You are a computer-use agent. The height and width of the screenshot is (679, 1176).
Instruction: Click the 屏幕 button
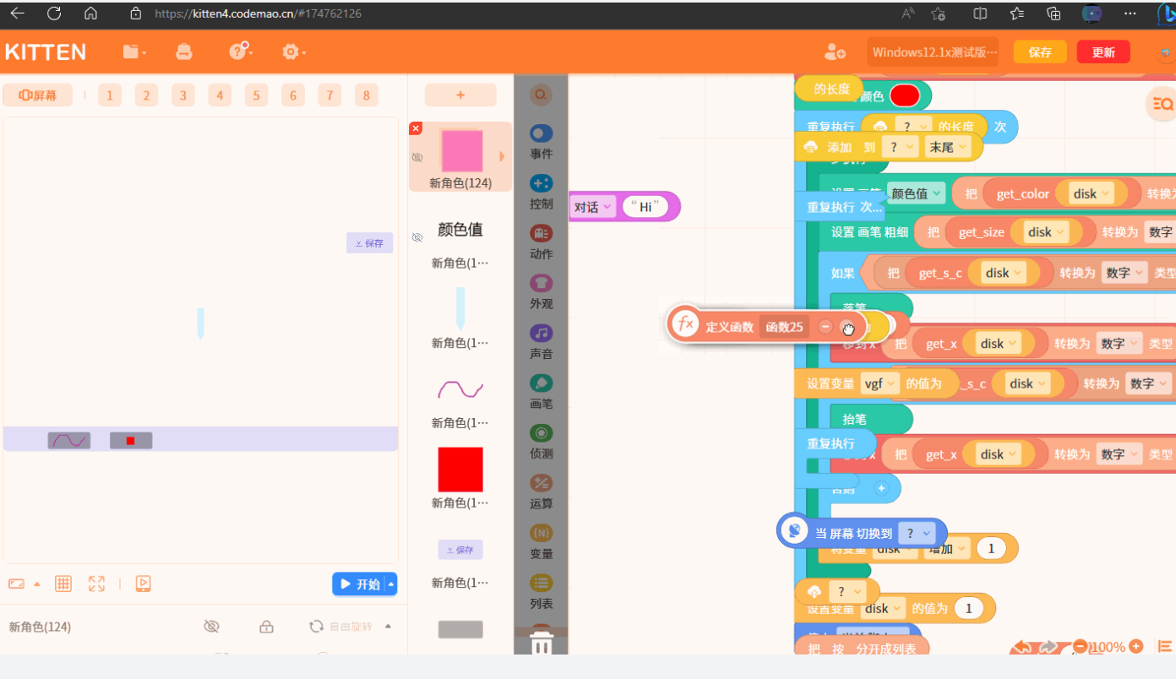tap(38, 95)
